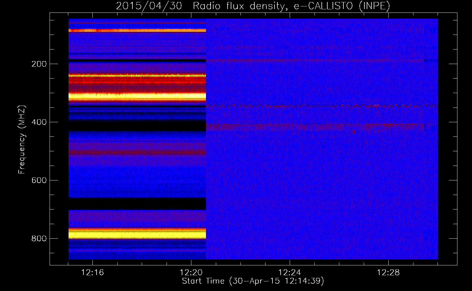Click the 600 frequency tick label
Screen dimensions: 472x291
point(39,180)
